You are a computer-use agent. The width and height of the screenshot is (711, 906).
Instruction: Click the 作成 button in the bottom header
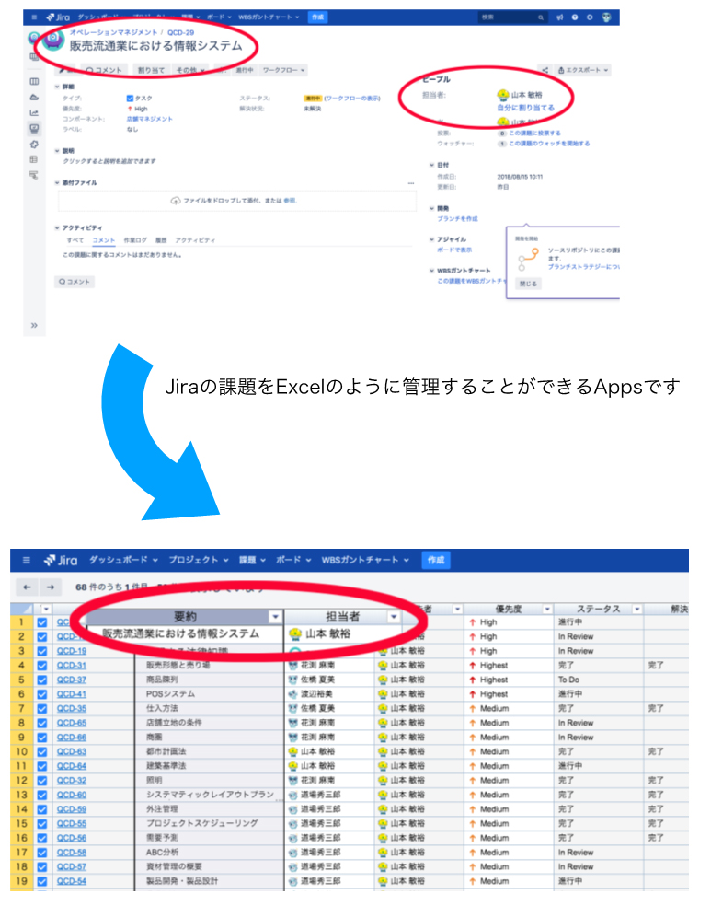click(x=436, y=560)
